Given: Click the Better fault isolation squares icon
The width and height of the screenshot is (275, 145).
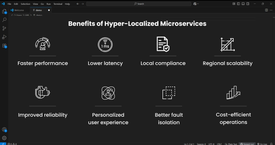Looking at the screenshot, I should [x=169, y=93].
